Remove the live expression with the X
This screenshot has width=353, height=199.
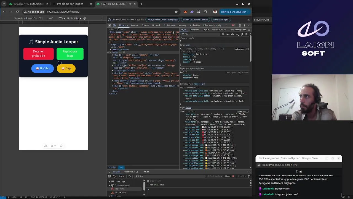148,181
